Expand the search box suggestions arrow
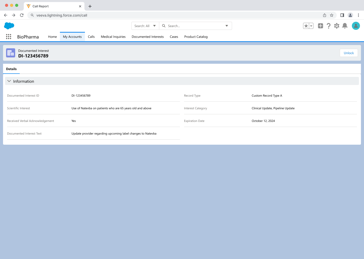364x259 pixels. 227,26
